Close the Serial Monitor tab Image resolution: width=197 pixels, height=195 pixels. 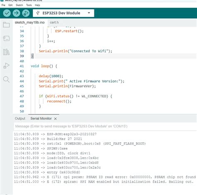click(x=55, y=119)
